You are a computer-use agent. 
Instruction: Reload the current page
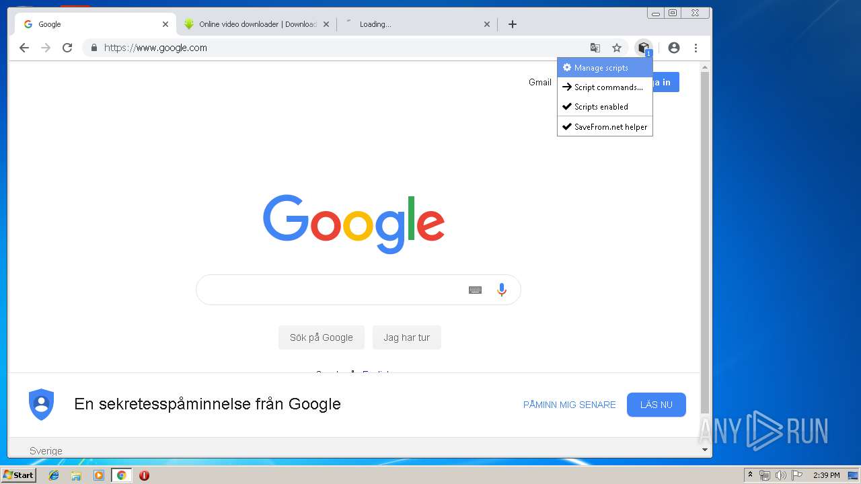tap(67, 48)
